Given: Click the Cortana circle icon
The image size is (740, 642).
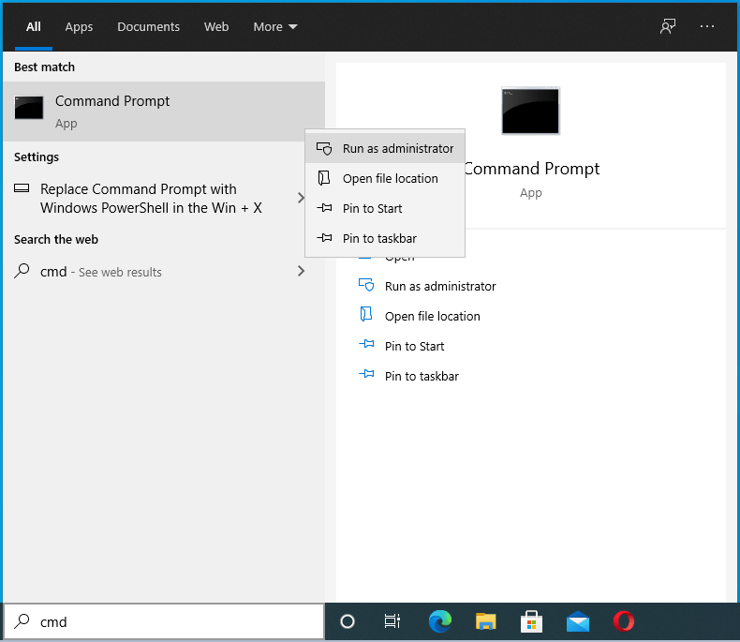Looking at the screenshot, I should (348, 621).
